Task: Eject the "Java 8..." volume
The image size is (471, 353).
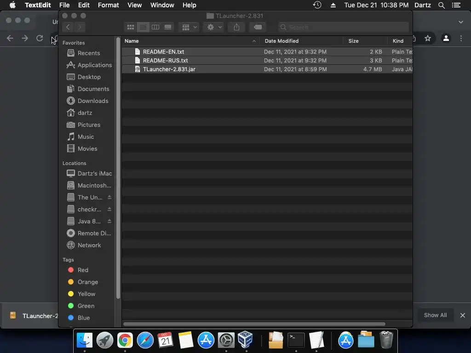Action: coord(109,221)
